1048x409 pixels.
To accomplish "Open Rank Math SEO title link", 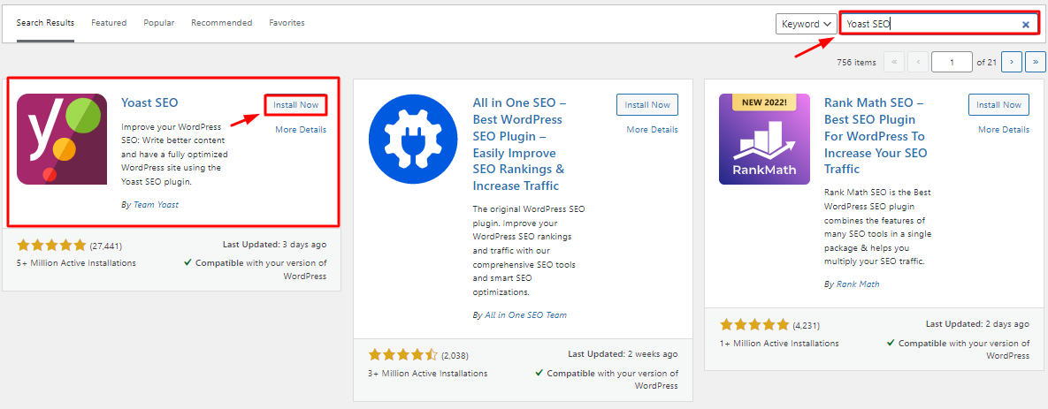I will 876,136.
